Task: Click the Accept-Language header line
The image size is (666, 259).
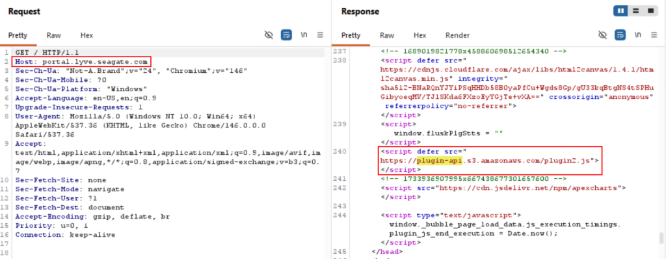Action: click(86, 98)
